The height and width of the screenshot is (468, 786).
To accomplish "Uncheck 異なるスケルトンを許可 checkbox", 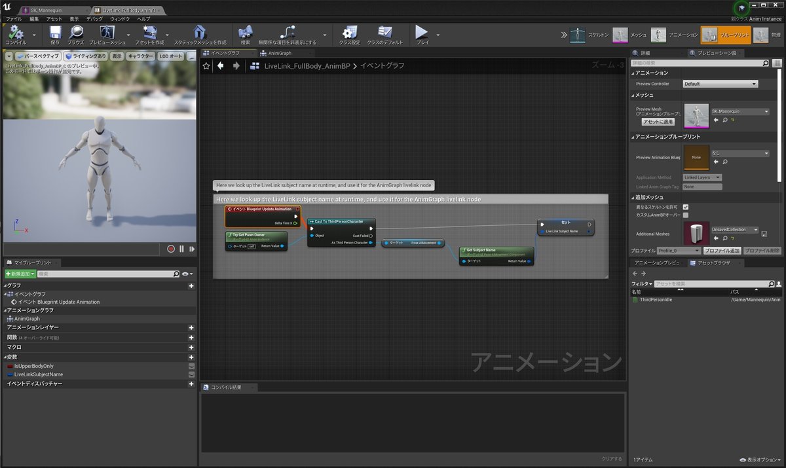I will [685, 206].
